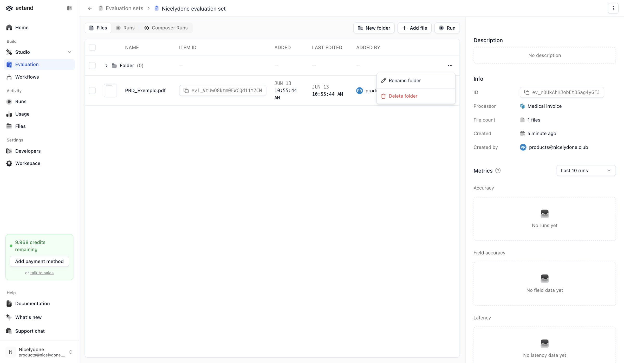Click the extend logo icon
624x363 pixels.
tap(9, 8)
